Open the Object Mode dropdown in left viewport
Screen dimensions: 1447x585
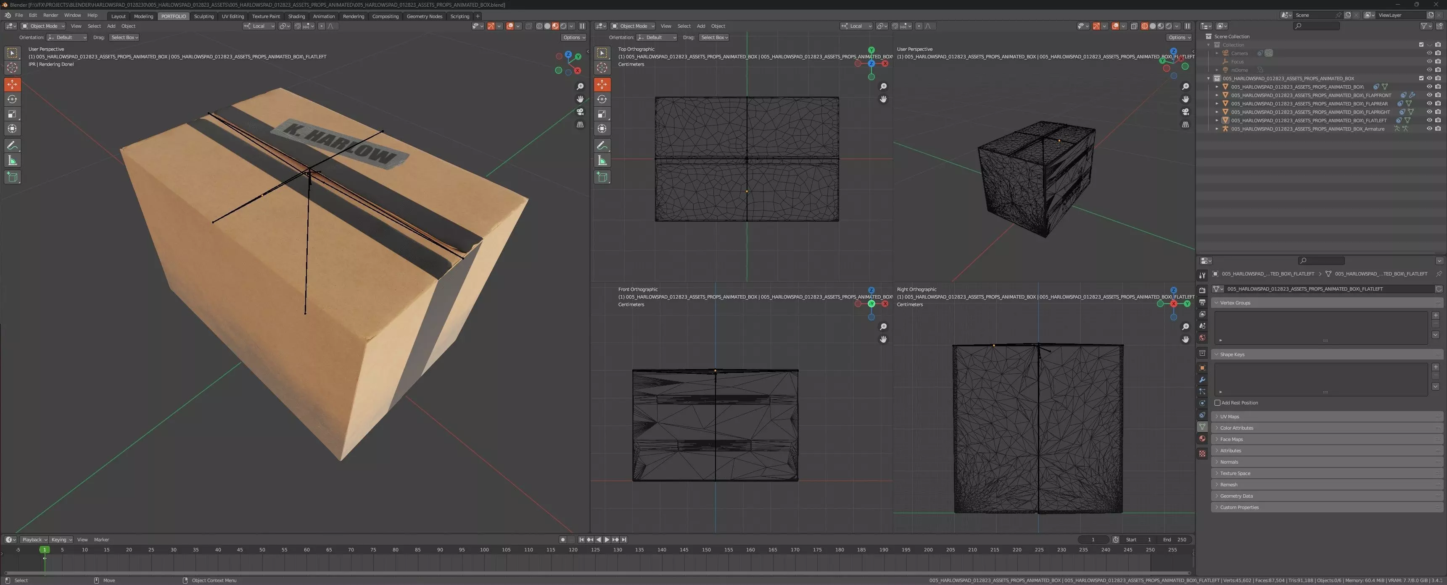point(44,26)
